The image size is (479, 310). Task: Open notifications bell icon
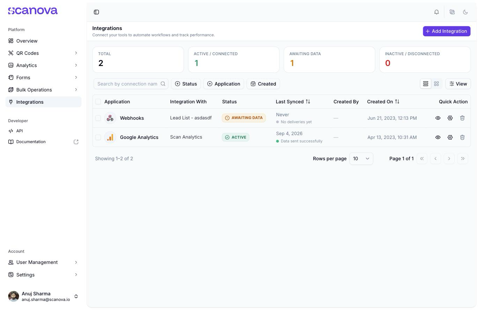(x=436, y=12)
